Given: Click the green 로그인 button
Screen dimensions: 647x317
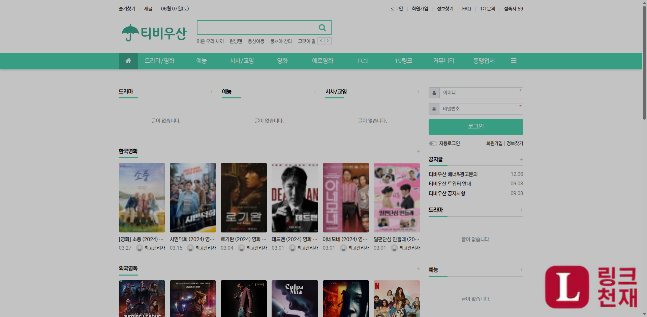Looking at the screenshot, I should pos(476,127).
